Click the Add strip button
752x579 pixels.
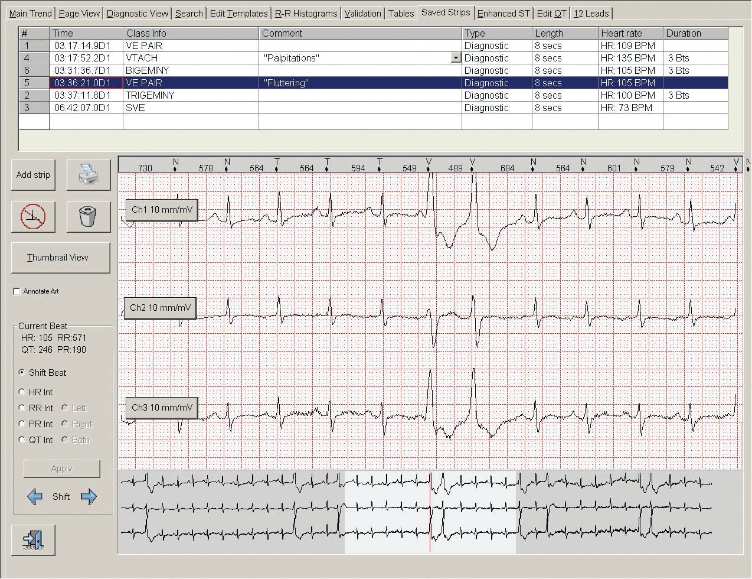coord(33,175)
